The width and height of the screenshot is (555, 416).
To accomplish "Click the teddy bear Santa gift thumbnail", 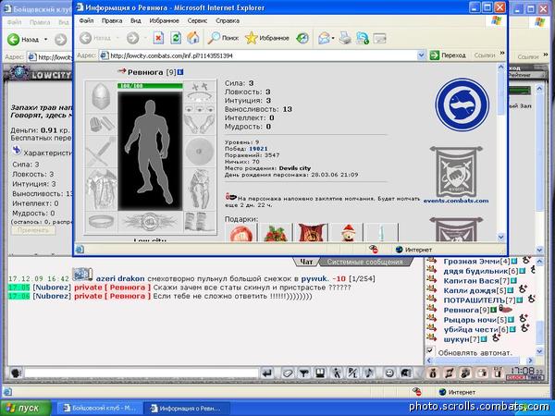I will click(349, 232).
